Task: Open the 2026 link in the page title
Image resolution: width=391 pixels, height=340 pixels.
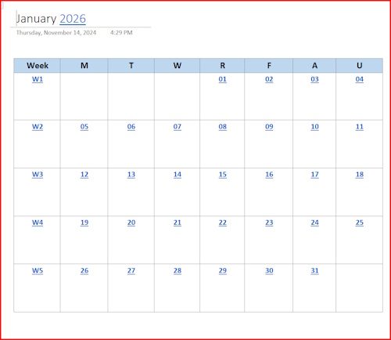Action: 73,19
